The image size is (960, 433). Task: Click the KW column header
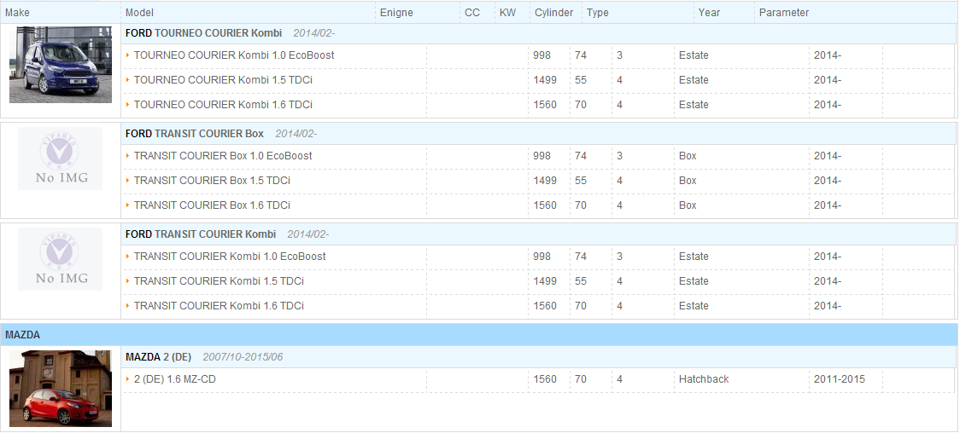click(x=507, y=13)
